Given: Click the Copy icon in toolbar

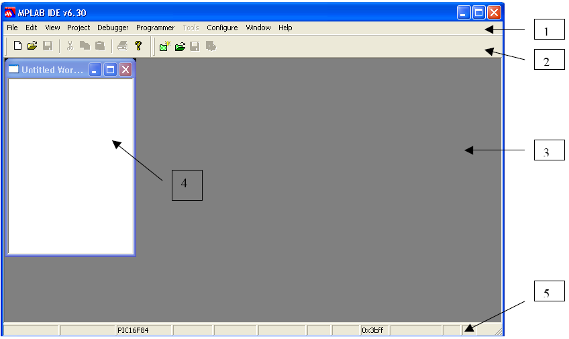Looking at the screenshot, I should pos(85,46).
